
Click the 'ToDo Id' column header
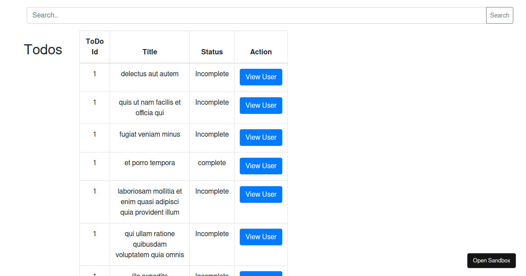(x=94, y=46)
